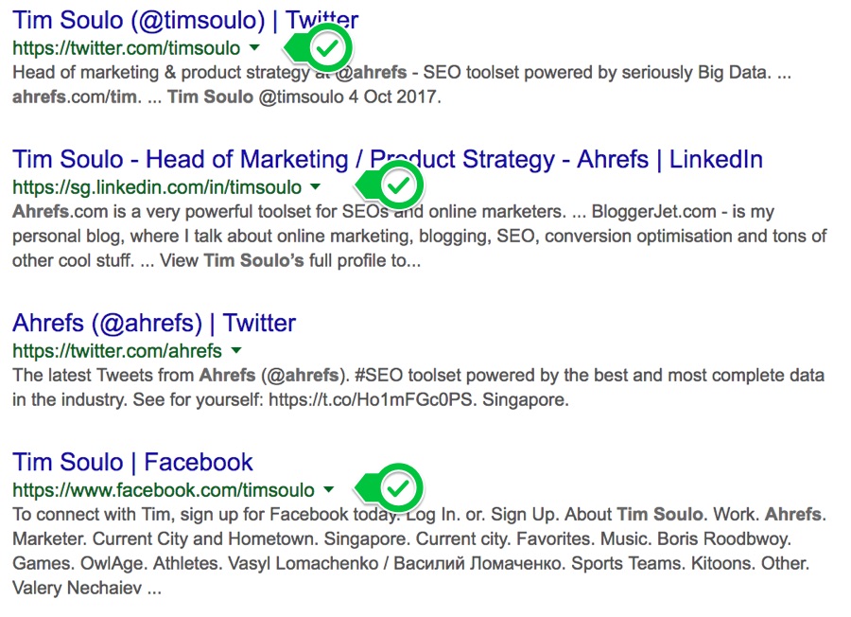Screen dimensions: 851x617
Task: Open the dropdown arrow after sg.linkedin.com/in/timsoulo
Action: (316, 186)
